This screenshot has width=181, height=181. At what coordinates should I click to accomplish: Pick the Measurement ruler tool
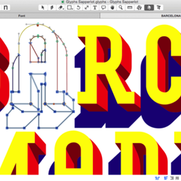tap(130, 8)
